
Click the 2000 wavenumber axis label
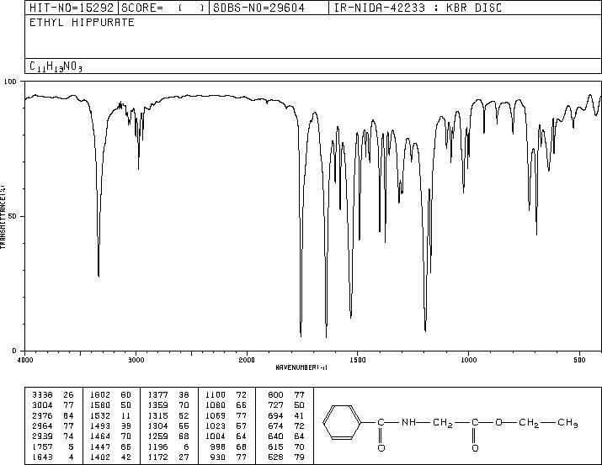pyautogui.click(x=247, y=360)
